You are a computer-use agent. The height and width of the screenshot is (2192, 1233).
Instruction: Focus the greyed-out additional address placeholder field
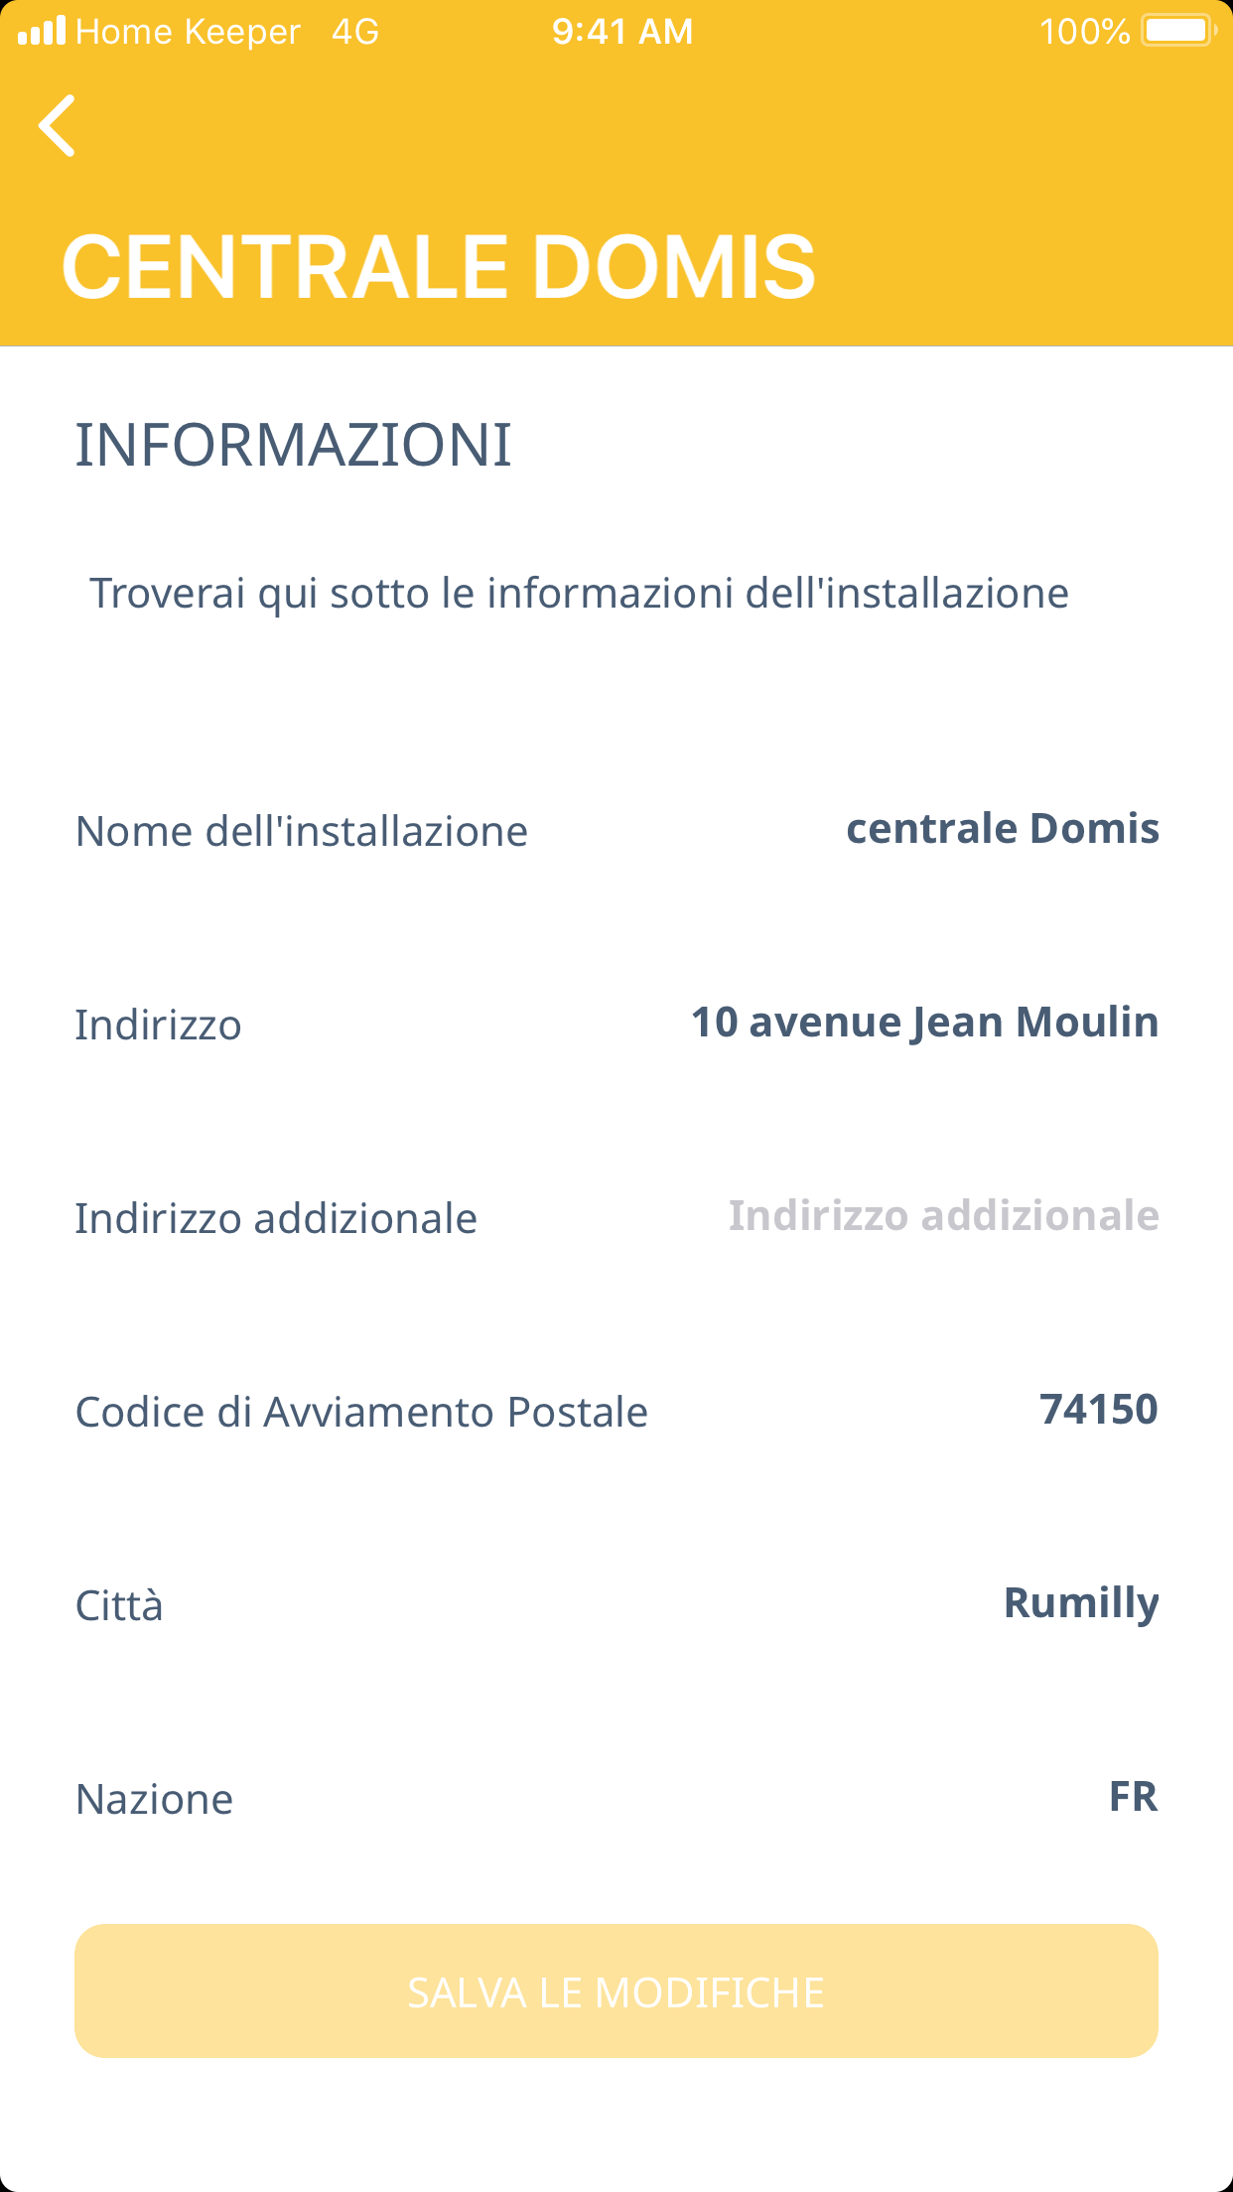pos(943,1216)
